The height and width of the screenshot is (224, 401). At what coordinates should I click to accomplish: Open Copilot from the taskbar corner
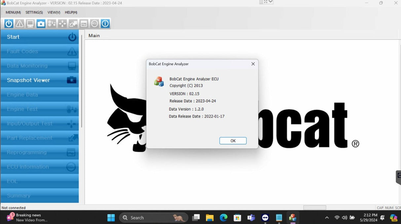(x=393, y=218)
